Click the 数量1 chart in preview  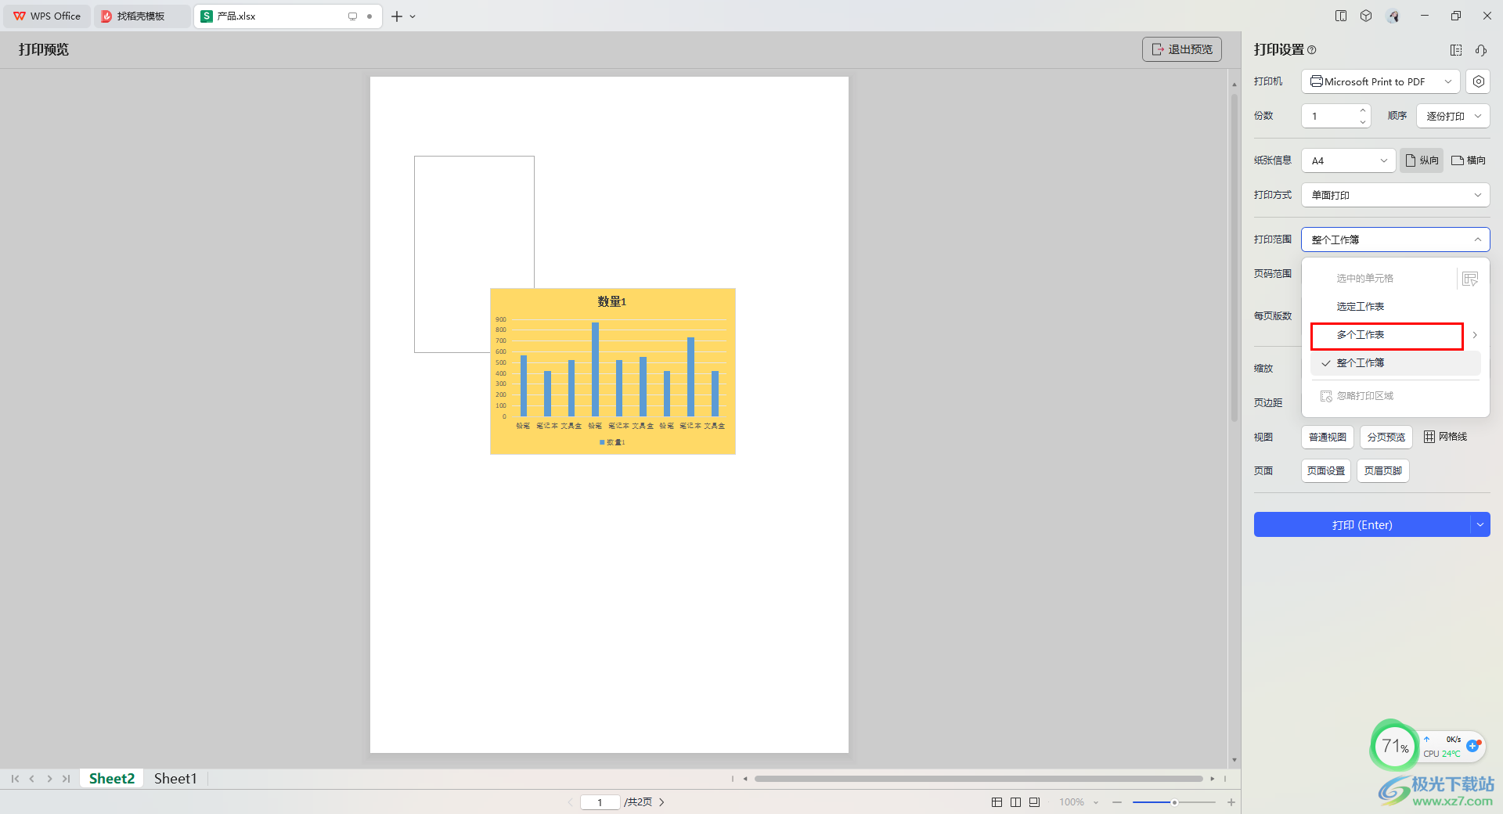[x=613, y=371]
